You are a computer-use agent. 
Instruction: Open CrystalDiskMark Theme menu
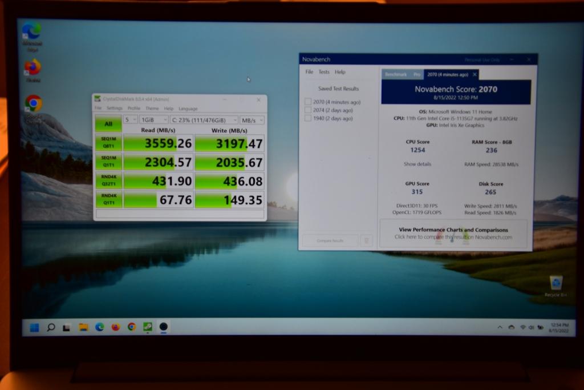click(152, 108)
